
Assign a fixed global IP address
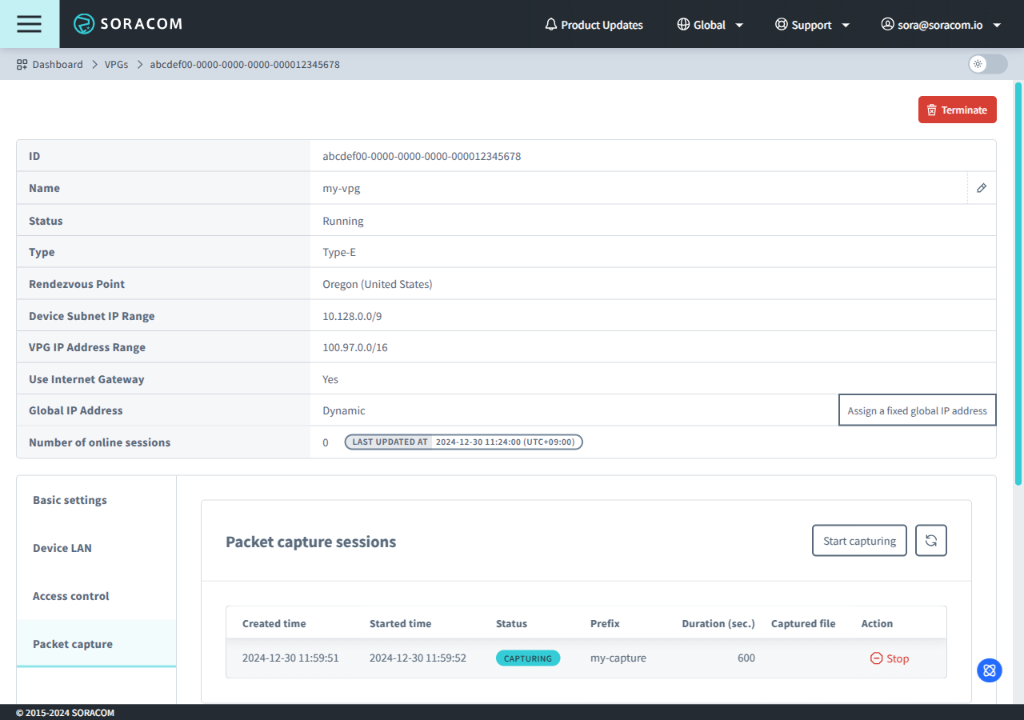pos(917,410)
